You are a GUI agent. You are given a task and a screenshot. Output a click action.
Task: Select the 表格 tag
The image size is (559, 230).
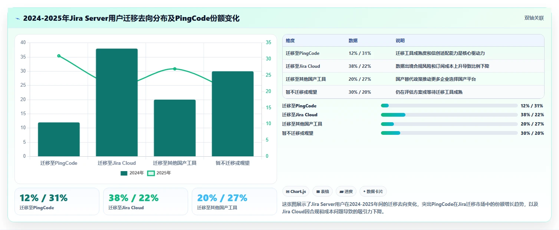pyautogui.click(x=322, y=191)
